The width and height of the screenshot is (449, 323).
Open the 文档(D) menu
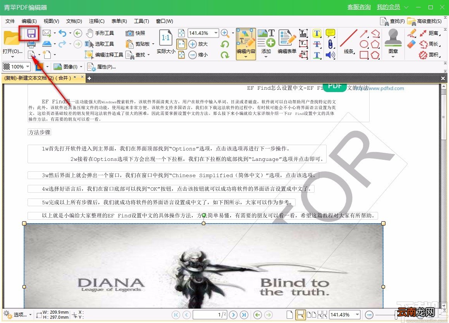[74, 21]
